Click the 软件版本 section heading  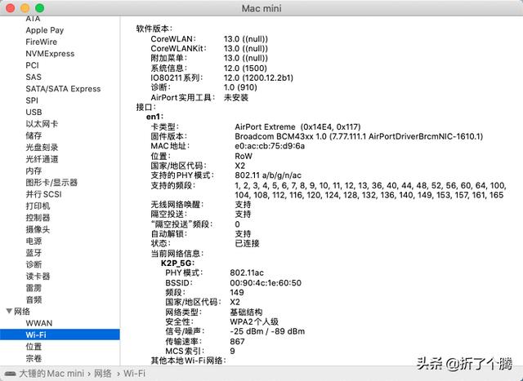[x=154, y=29]
